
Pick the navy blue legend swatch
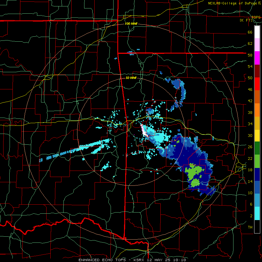click(x=257, y=174)
